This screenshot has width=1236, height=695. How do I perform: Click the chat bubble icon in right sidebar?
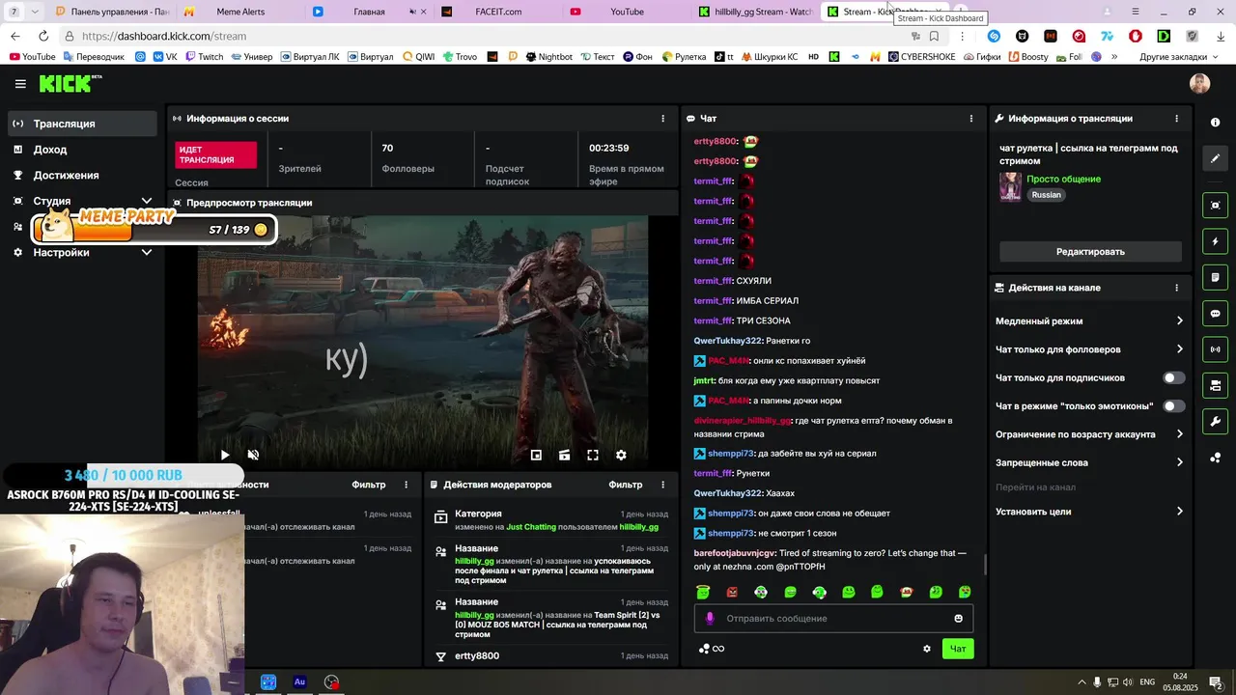(1216, 314)
